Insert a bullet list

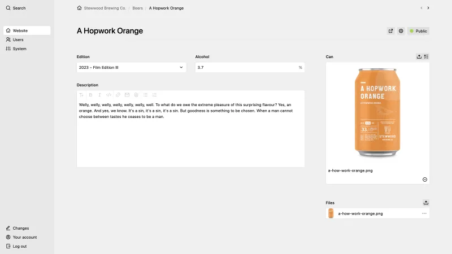(145, 95)
